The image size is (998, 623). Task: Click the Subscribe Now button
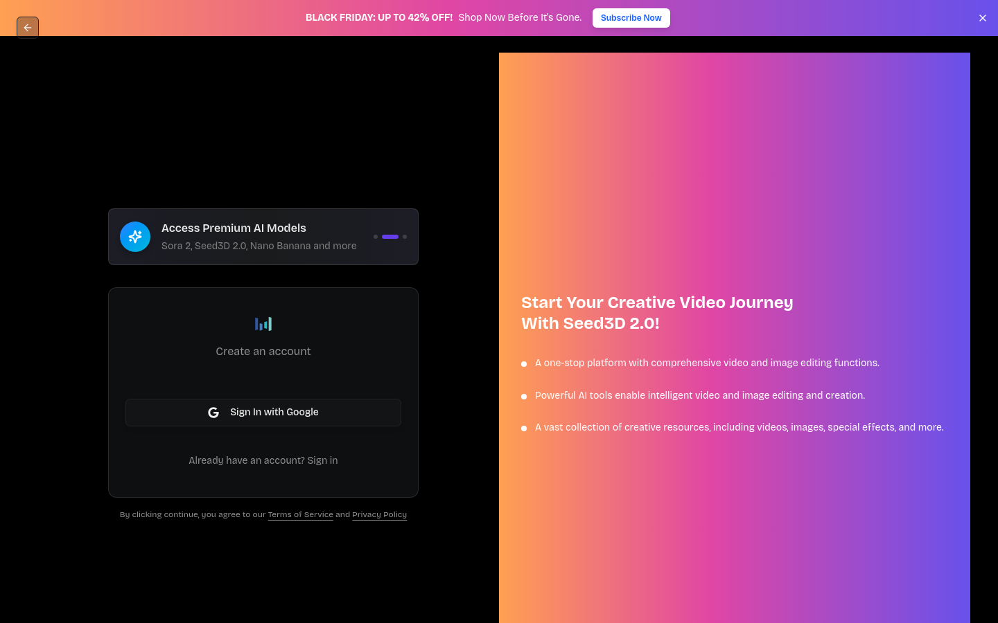(631, 18)
